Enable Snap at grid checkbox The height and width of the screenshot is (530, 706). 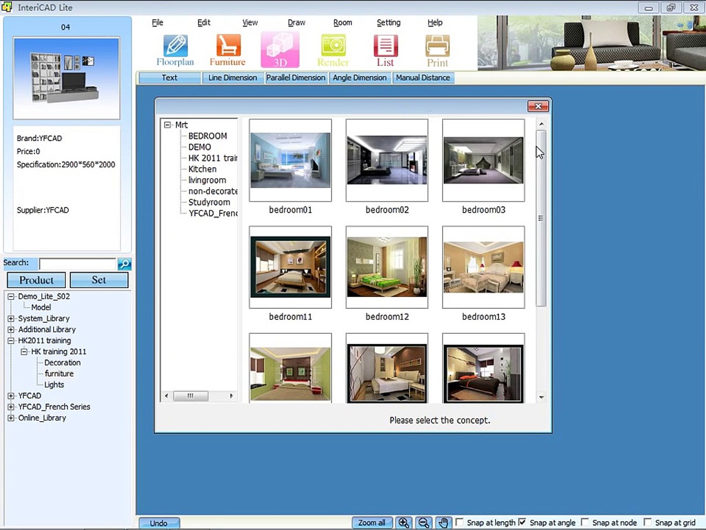coord(648,522)
